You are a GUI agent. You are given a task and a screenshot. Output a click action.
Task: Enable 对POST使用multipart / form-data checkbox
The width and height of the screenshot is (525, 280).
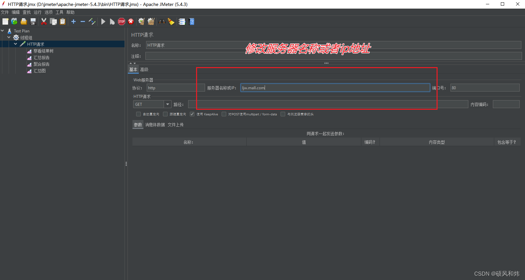coord(224,114)
